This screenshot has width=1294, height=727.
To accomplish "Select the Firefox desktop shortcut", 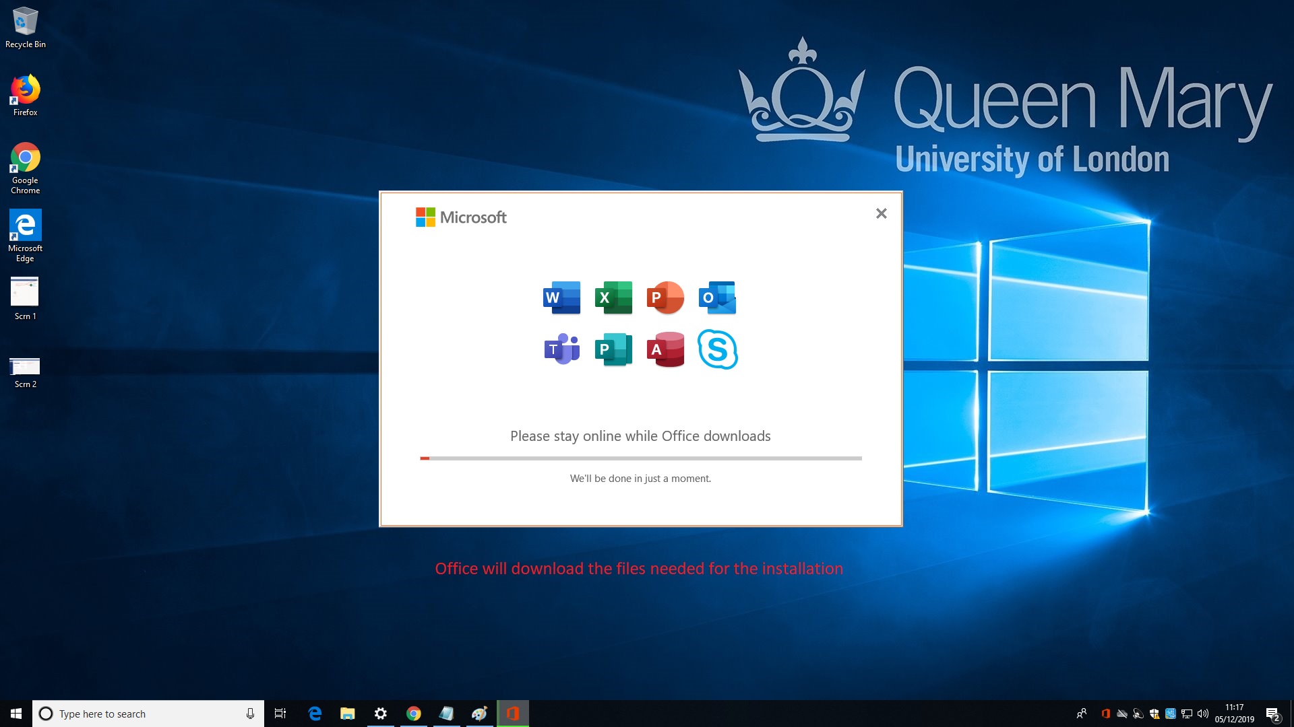I will (x=26, y=96).
